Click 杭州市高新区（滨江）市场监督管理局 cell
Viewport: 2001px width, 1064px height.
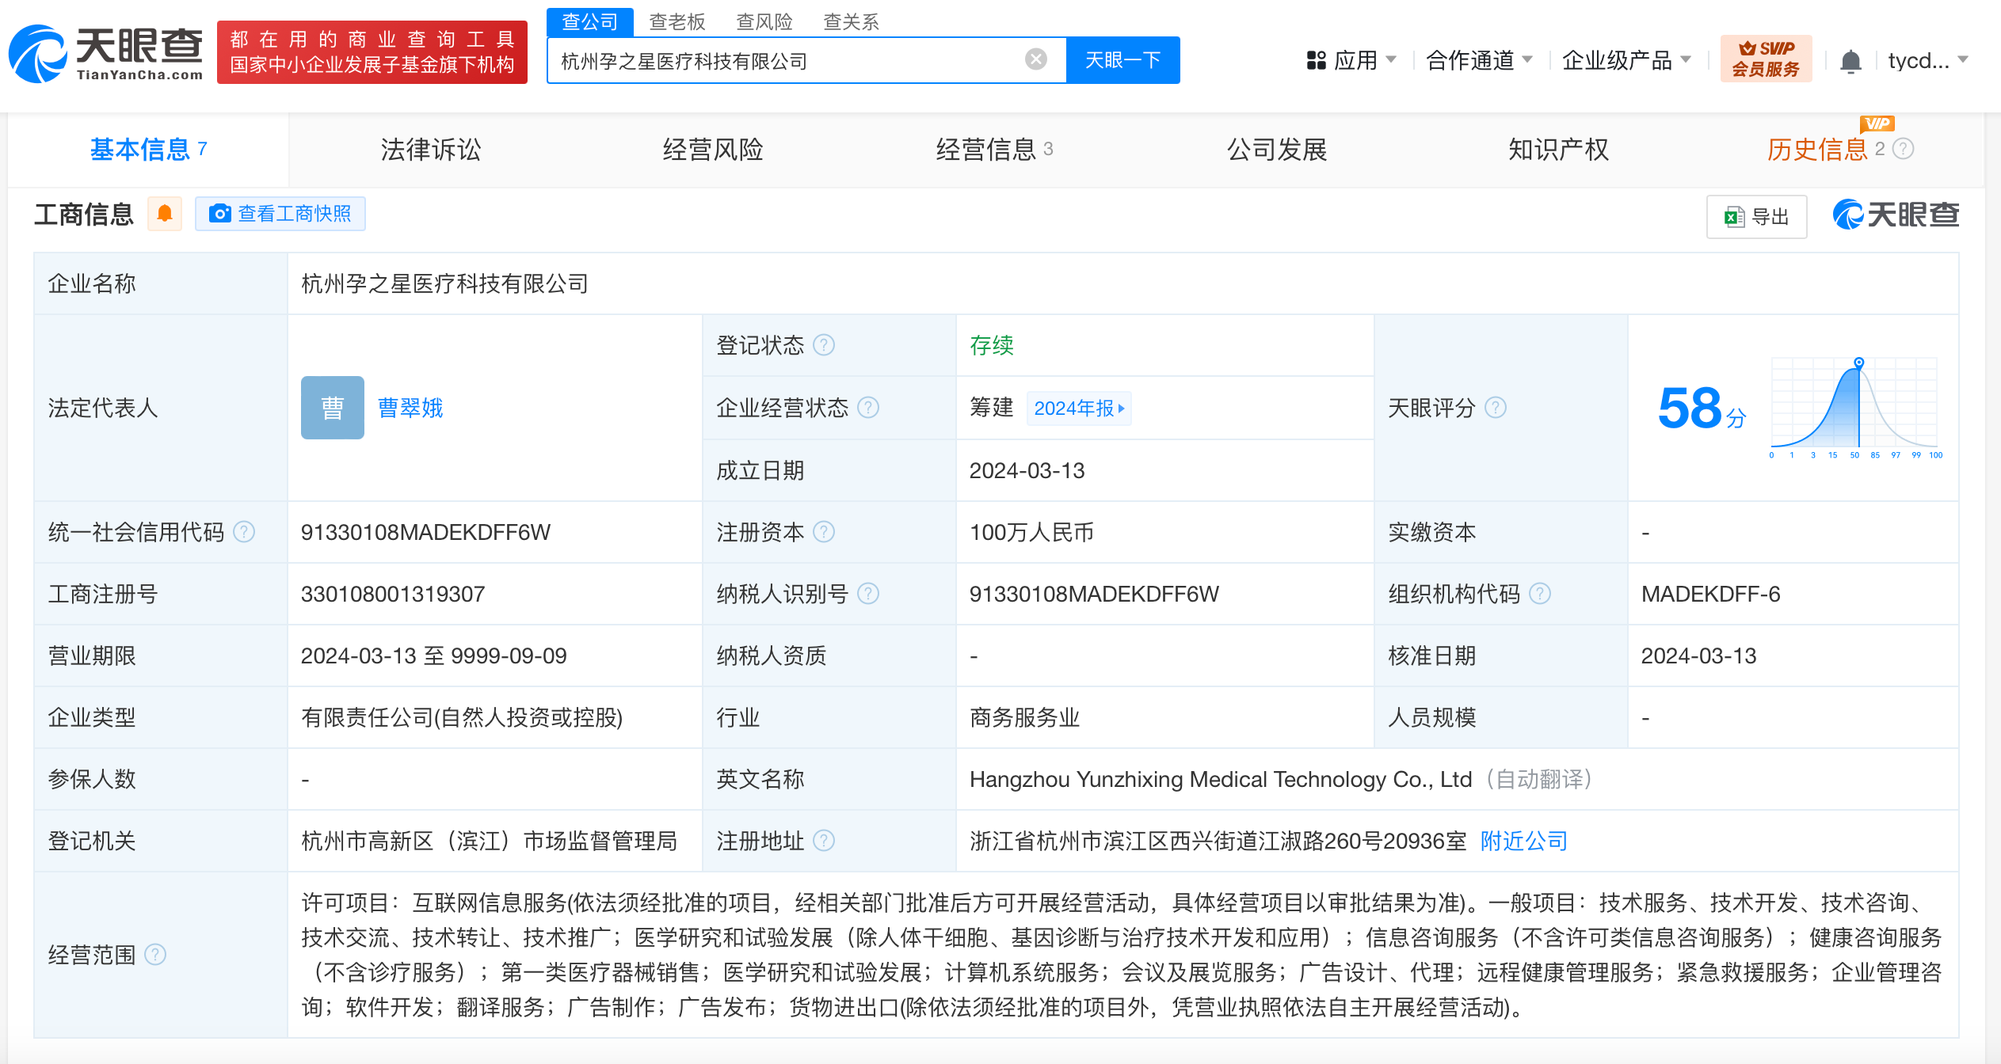[x=490, y=841]
